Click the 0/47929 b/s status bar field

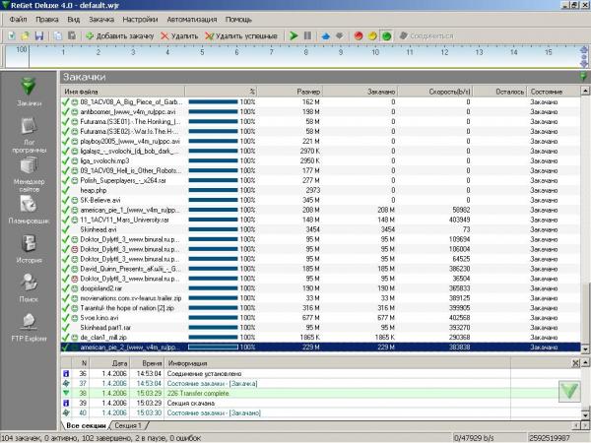(488, 438)
